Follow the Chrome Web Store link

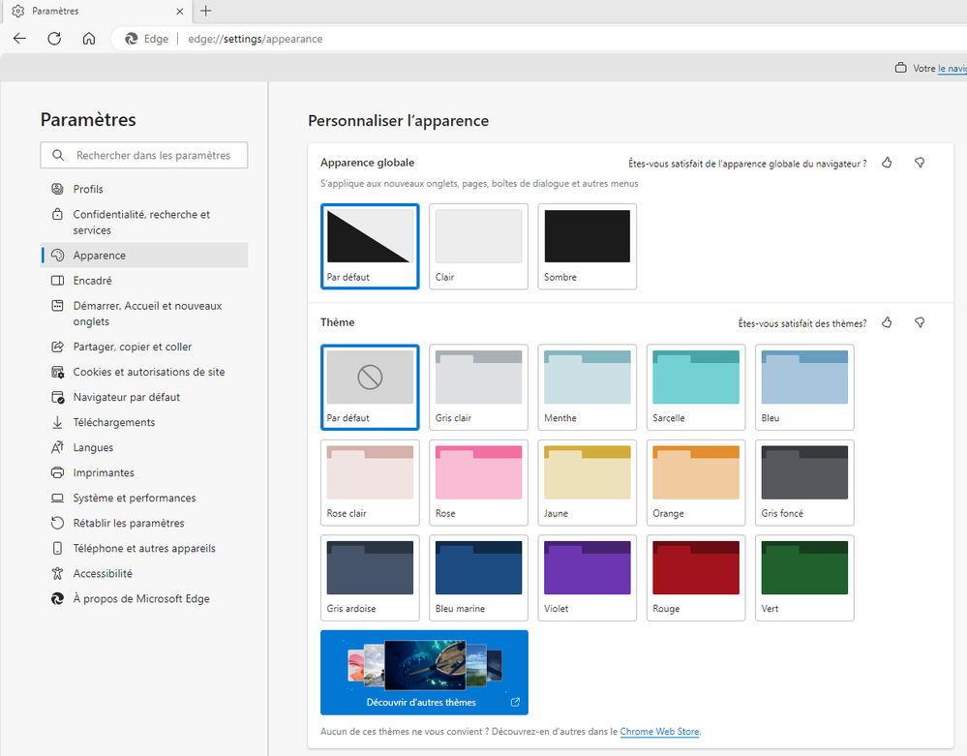point(659,732)
